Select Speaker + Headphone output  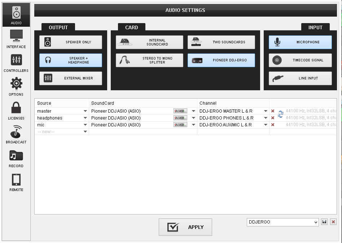[71, 60]
